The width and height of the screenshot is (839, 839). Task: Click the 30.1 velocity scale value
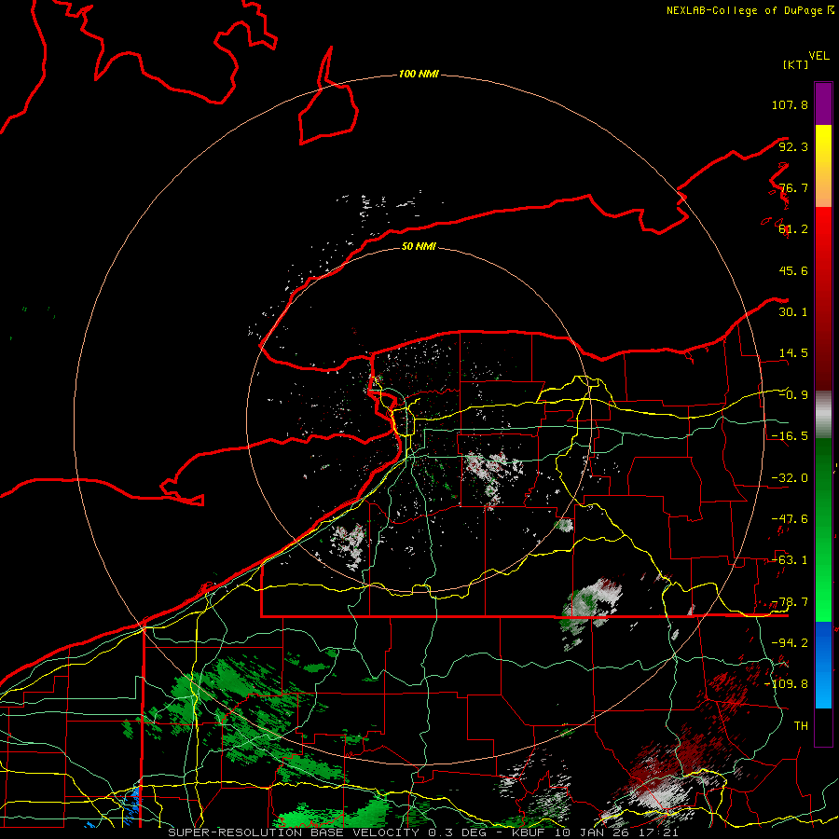click(793, 312)
